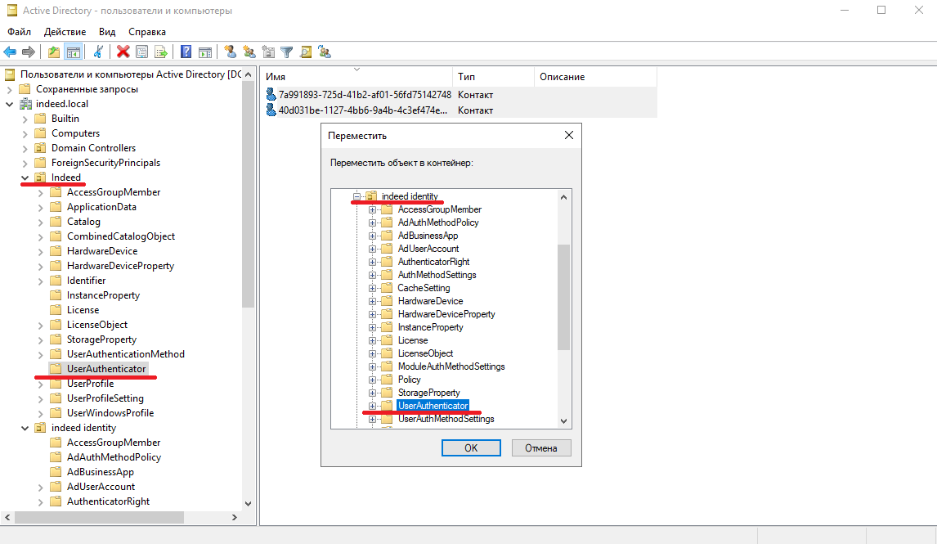Select the Policy folder in Move dialog
The image size is (937, 544).
(x=409, y=380)
